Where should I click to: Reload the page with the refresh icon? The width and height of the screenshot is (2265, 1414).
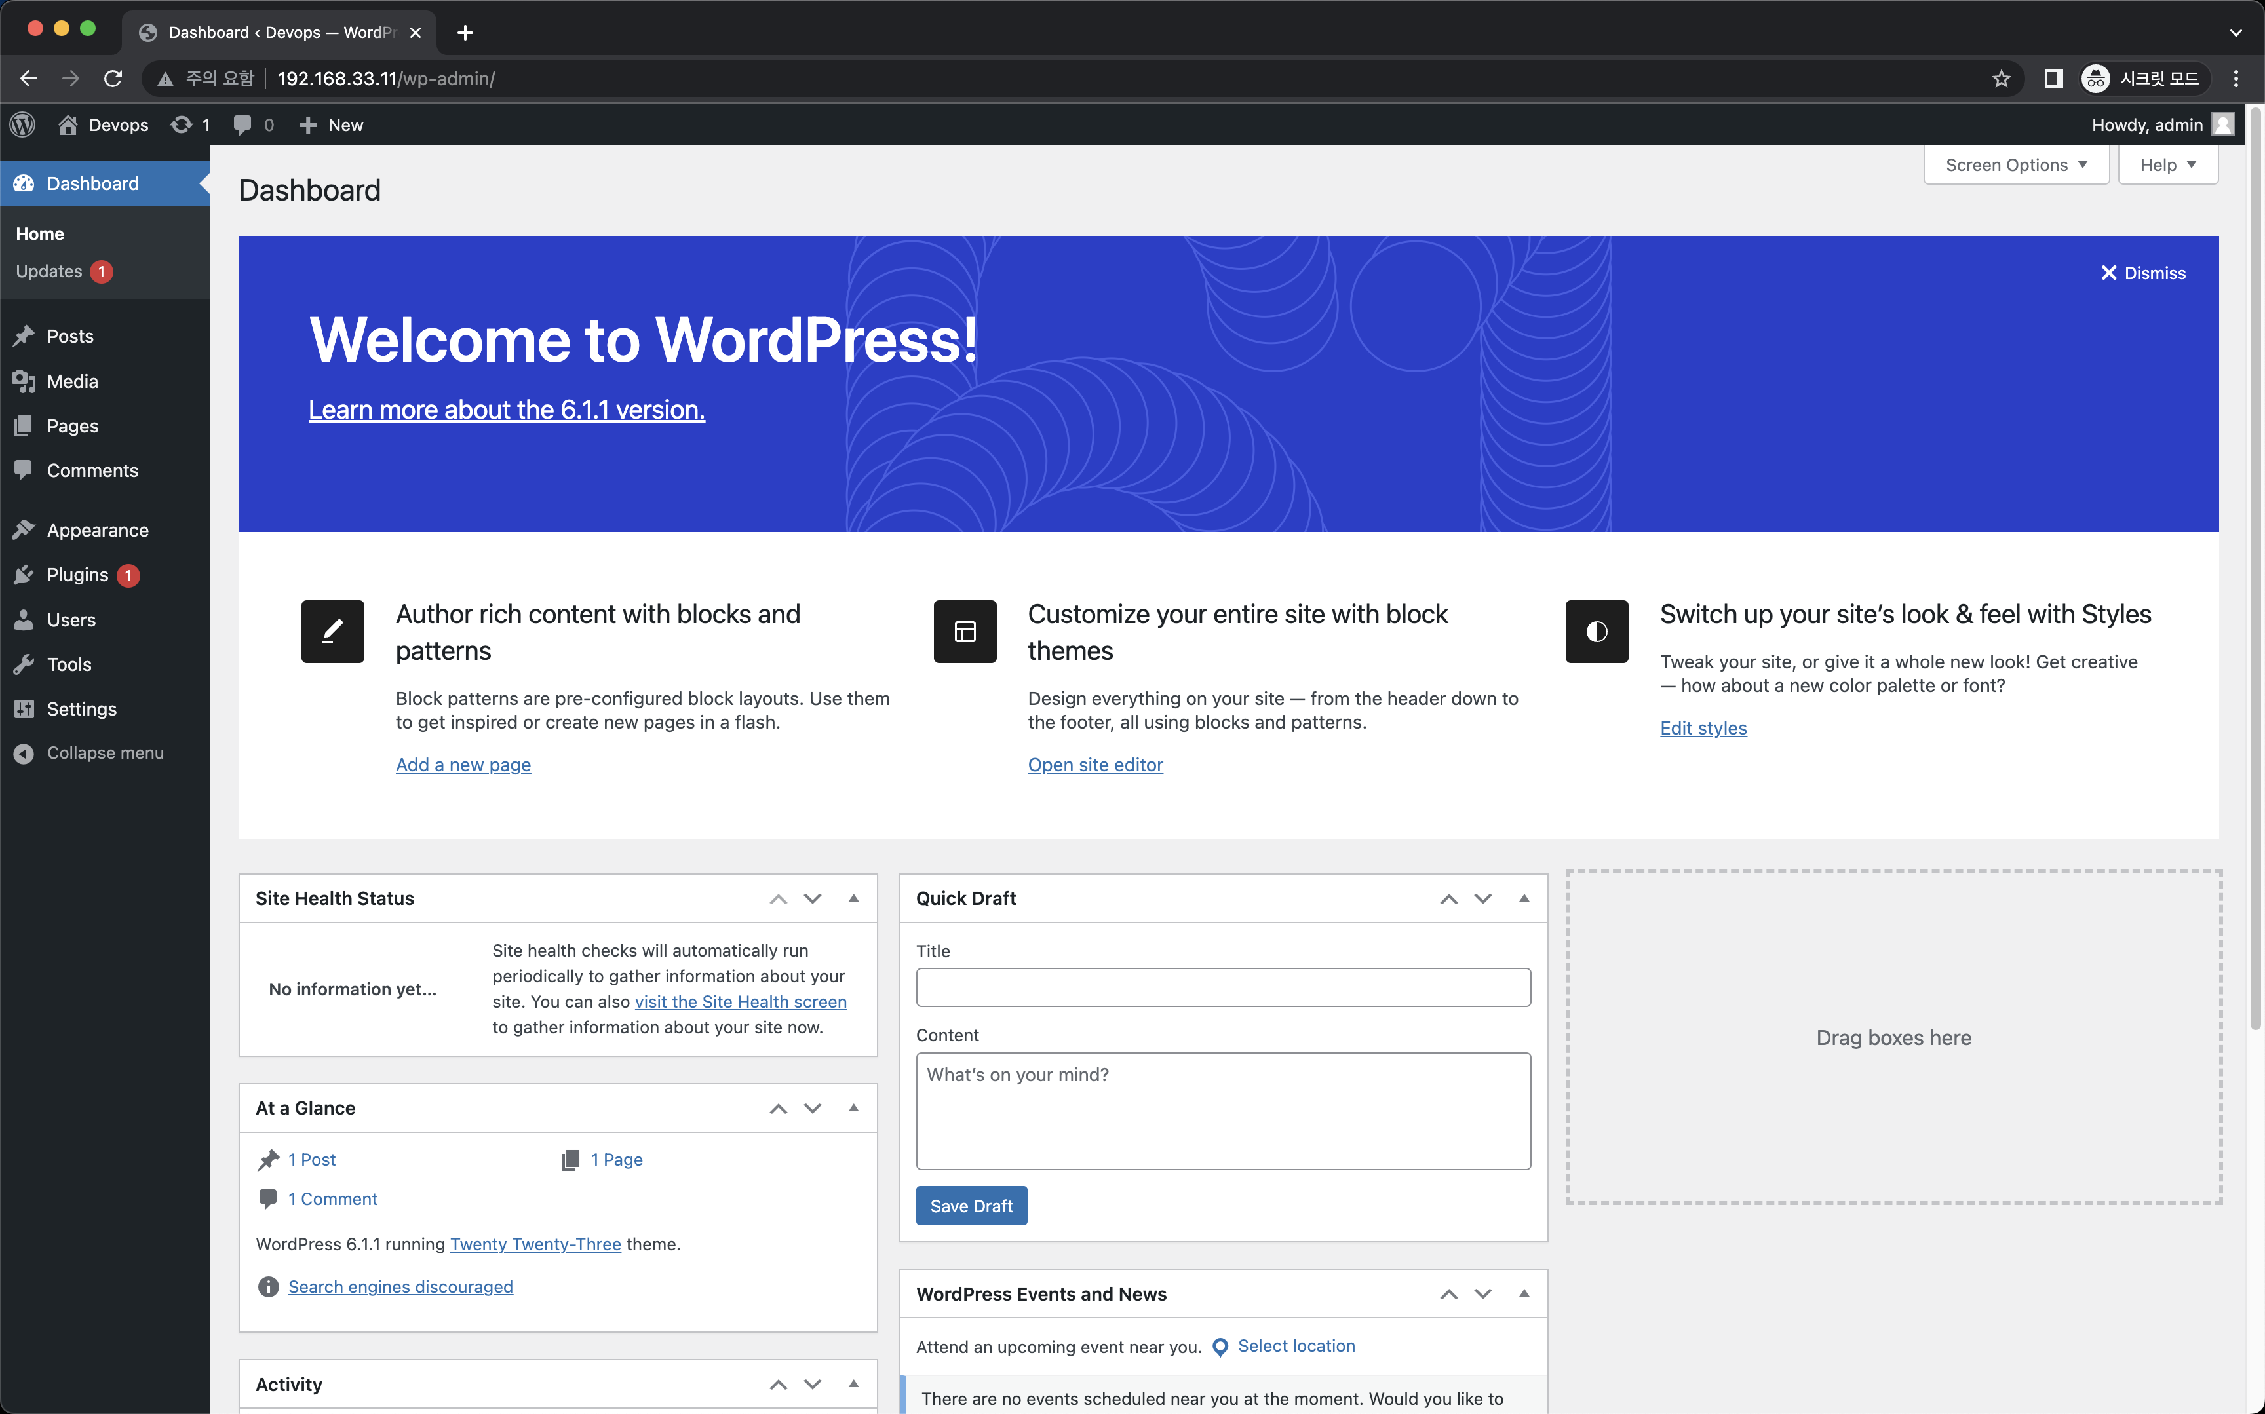click(x=113, y=79)
